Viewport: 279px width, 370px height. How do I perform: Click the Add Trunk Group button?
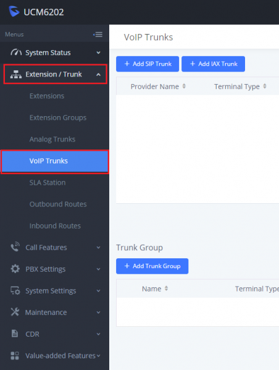[x=152, y=266]
